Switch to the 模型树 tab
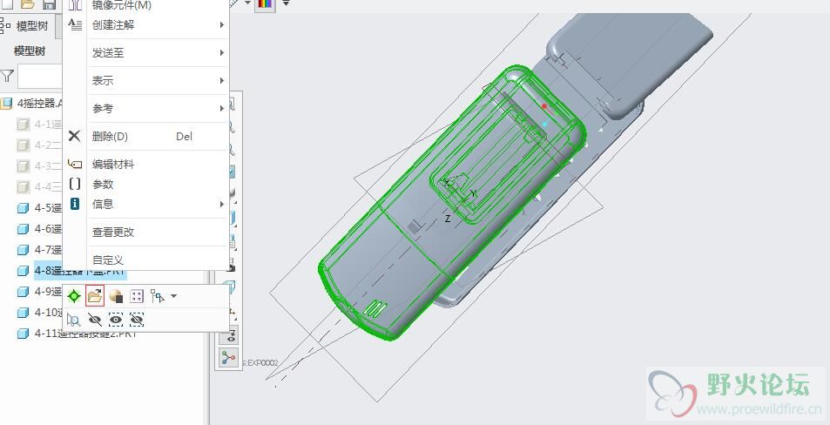Viewport: 830px width, 425px height. (x=31, y=26)
